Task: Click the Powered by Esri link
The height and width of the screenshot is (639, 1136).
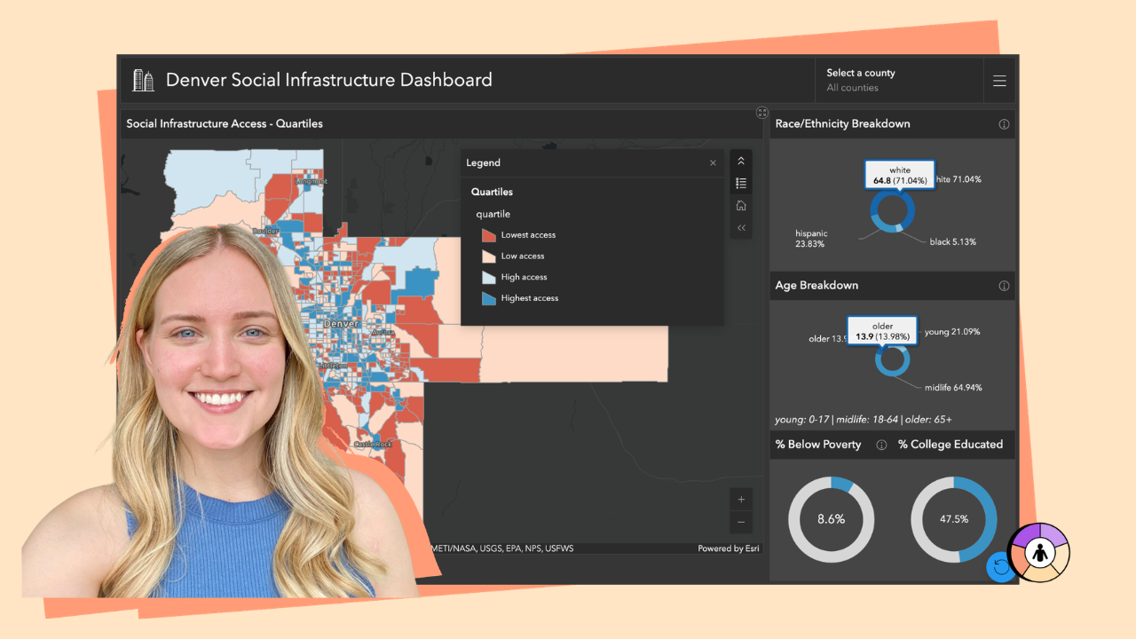Action: (728, 548)
